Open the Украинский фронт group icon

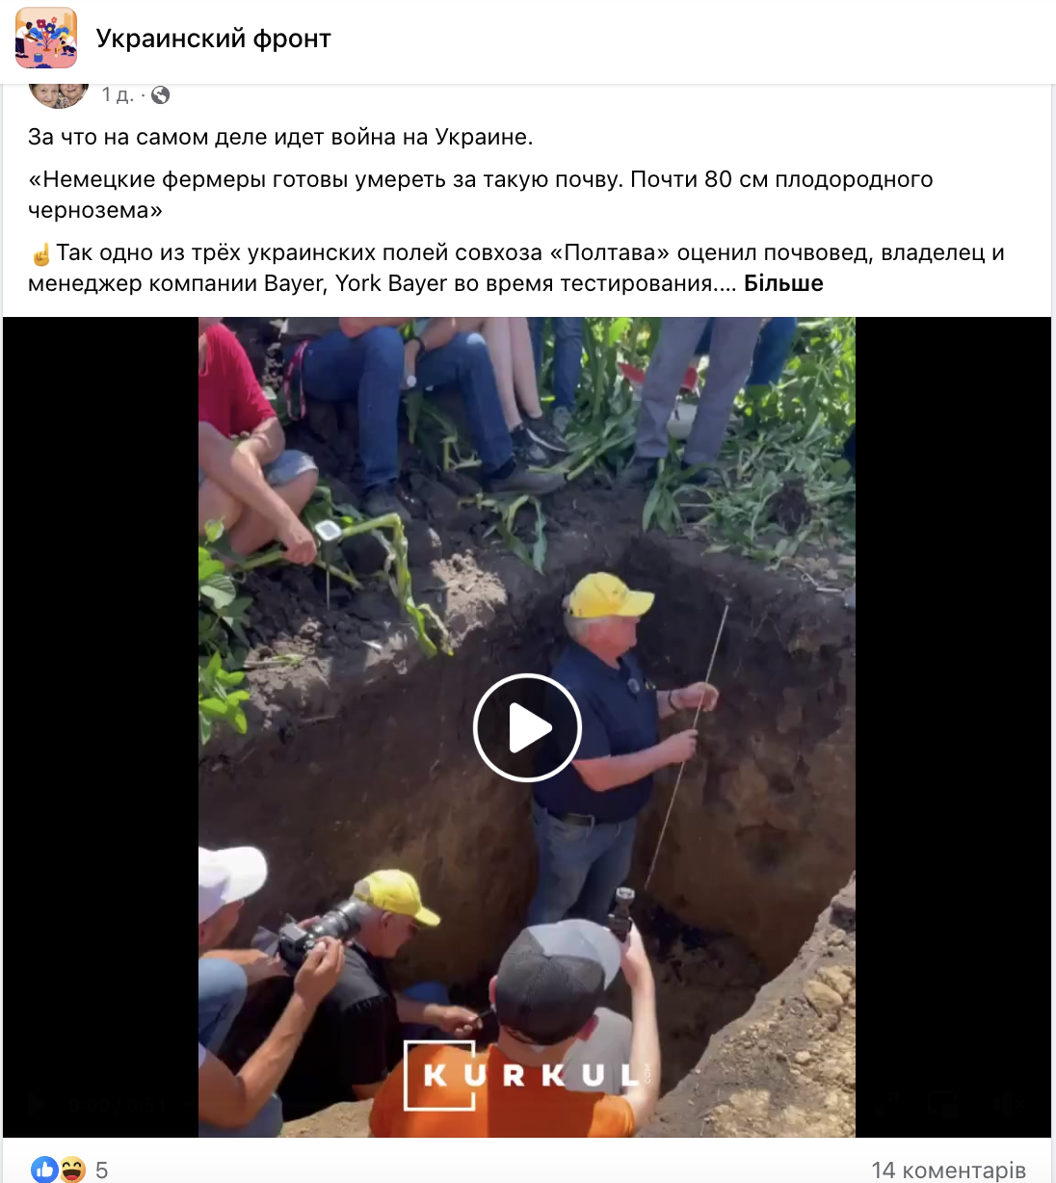coord(46,39)
